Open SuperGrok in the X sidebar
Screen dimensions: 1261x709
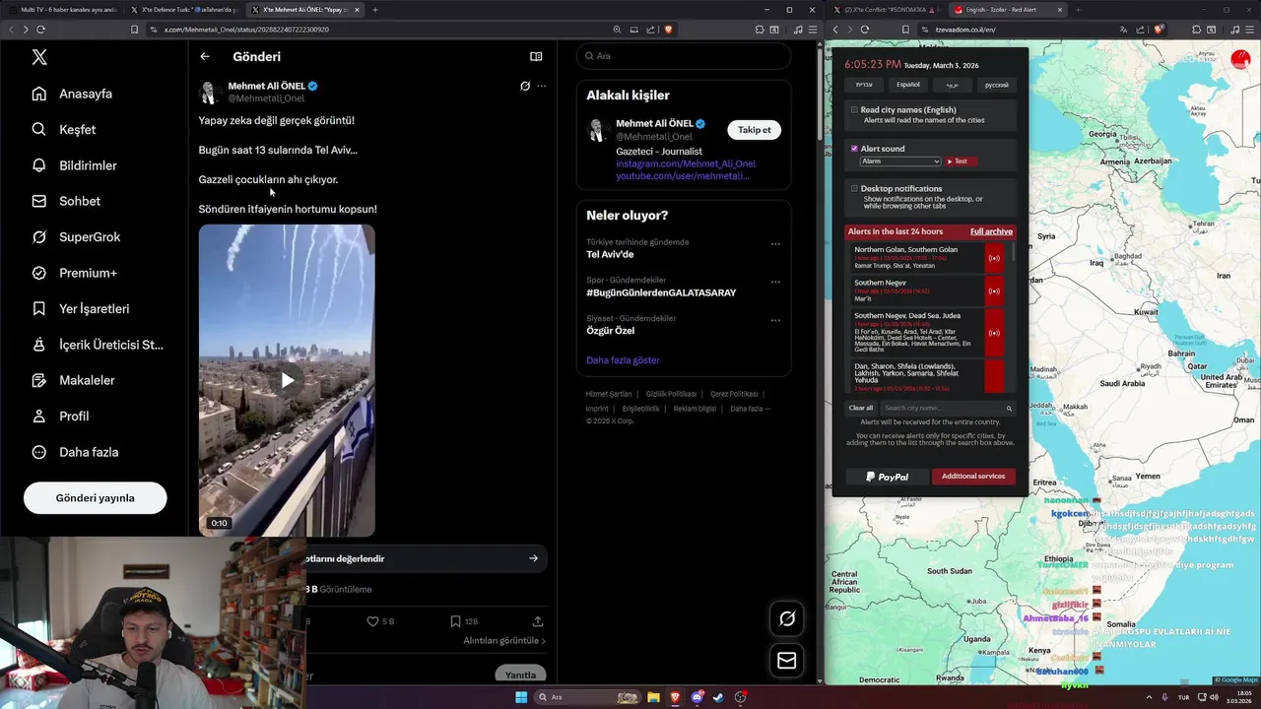[76, 236]
